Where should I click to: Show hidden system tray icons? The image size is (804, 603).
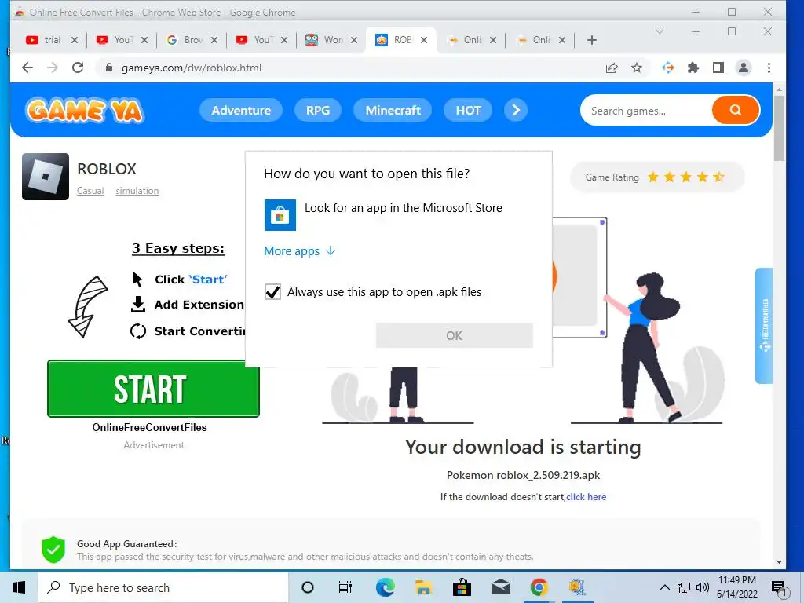[x=664, y=587]
